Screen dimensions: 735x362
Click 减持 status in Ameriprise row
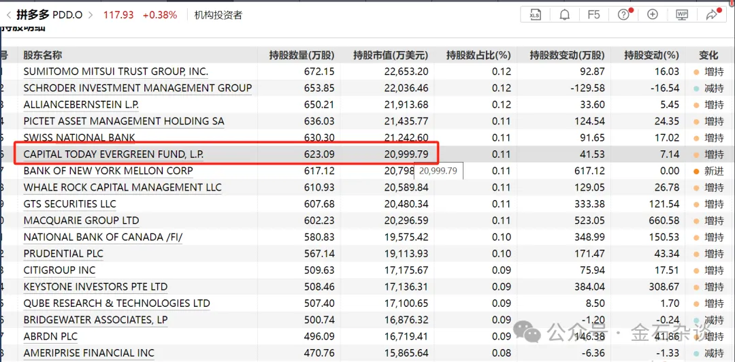(x=713, y=353)
